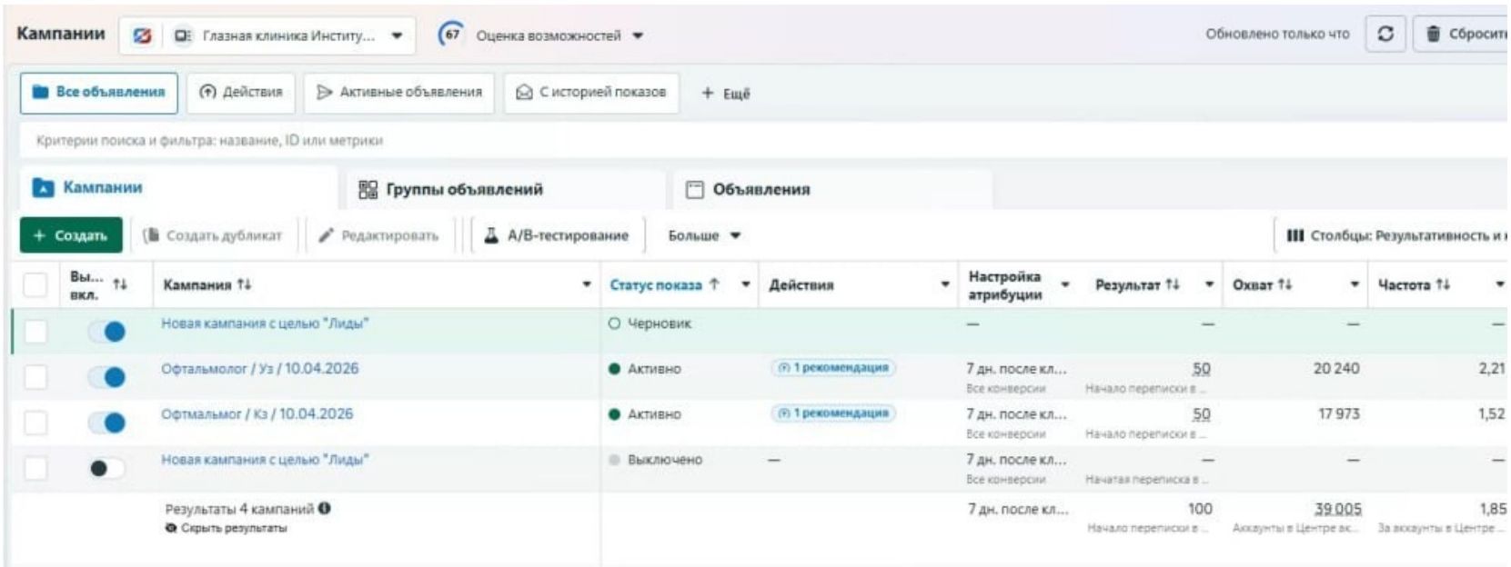The width and height of the screenshot is (1511, 567).
Task: Select all campaigns with header checkbox
Action: pos(35,285)
